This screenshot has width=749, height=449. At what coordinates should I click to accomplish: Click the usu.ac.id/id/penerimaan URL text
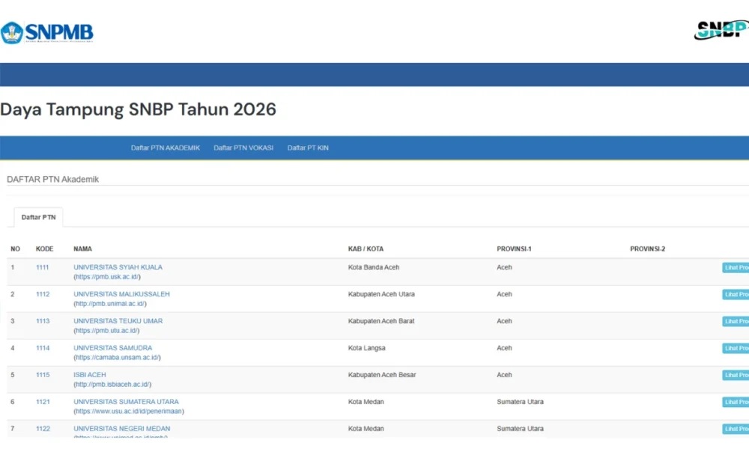(x=129, y=411)
